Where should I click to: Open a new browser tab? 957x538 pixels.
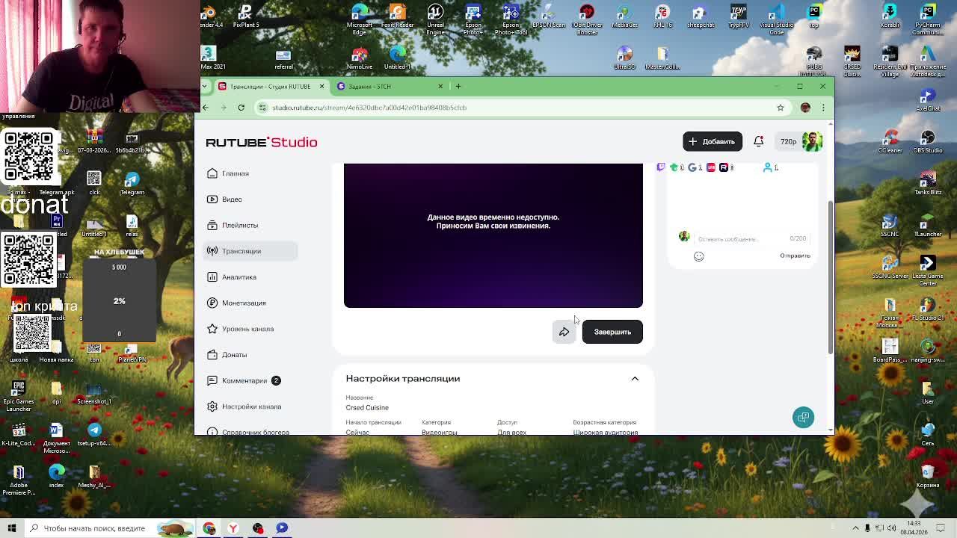[458, 86]
